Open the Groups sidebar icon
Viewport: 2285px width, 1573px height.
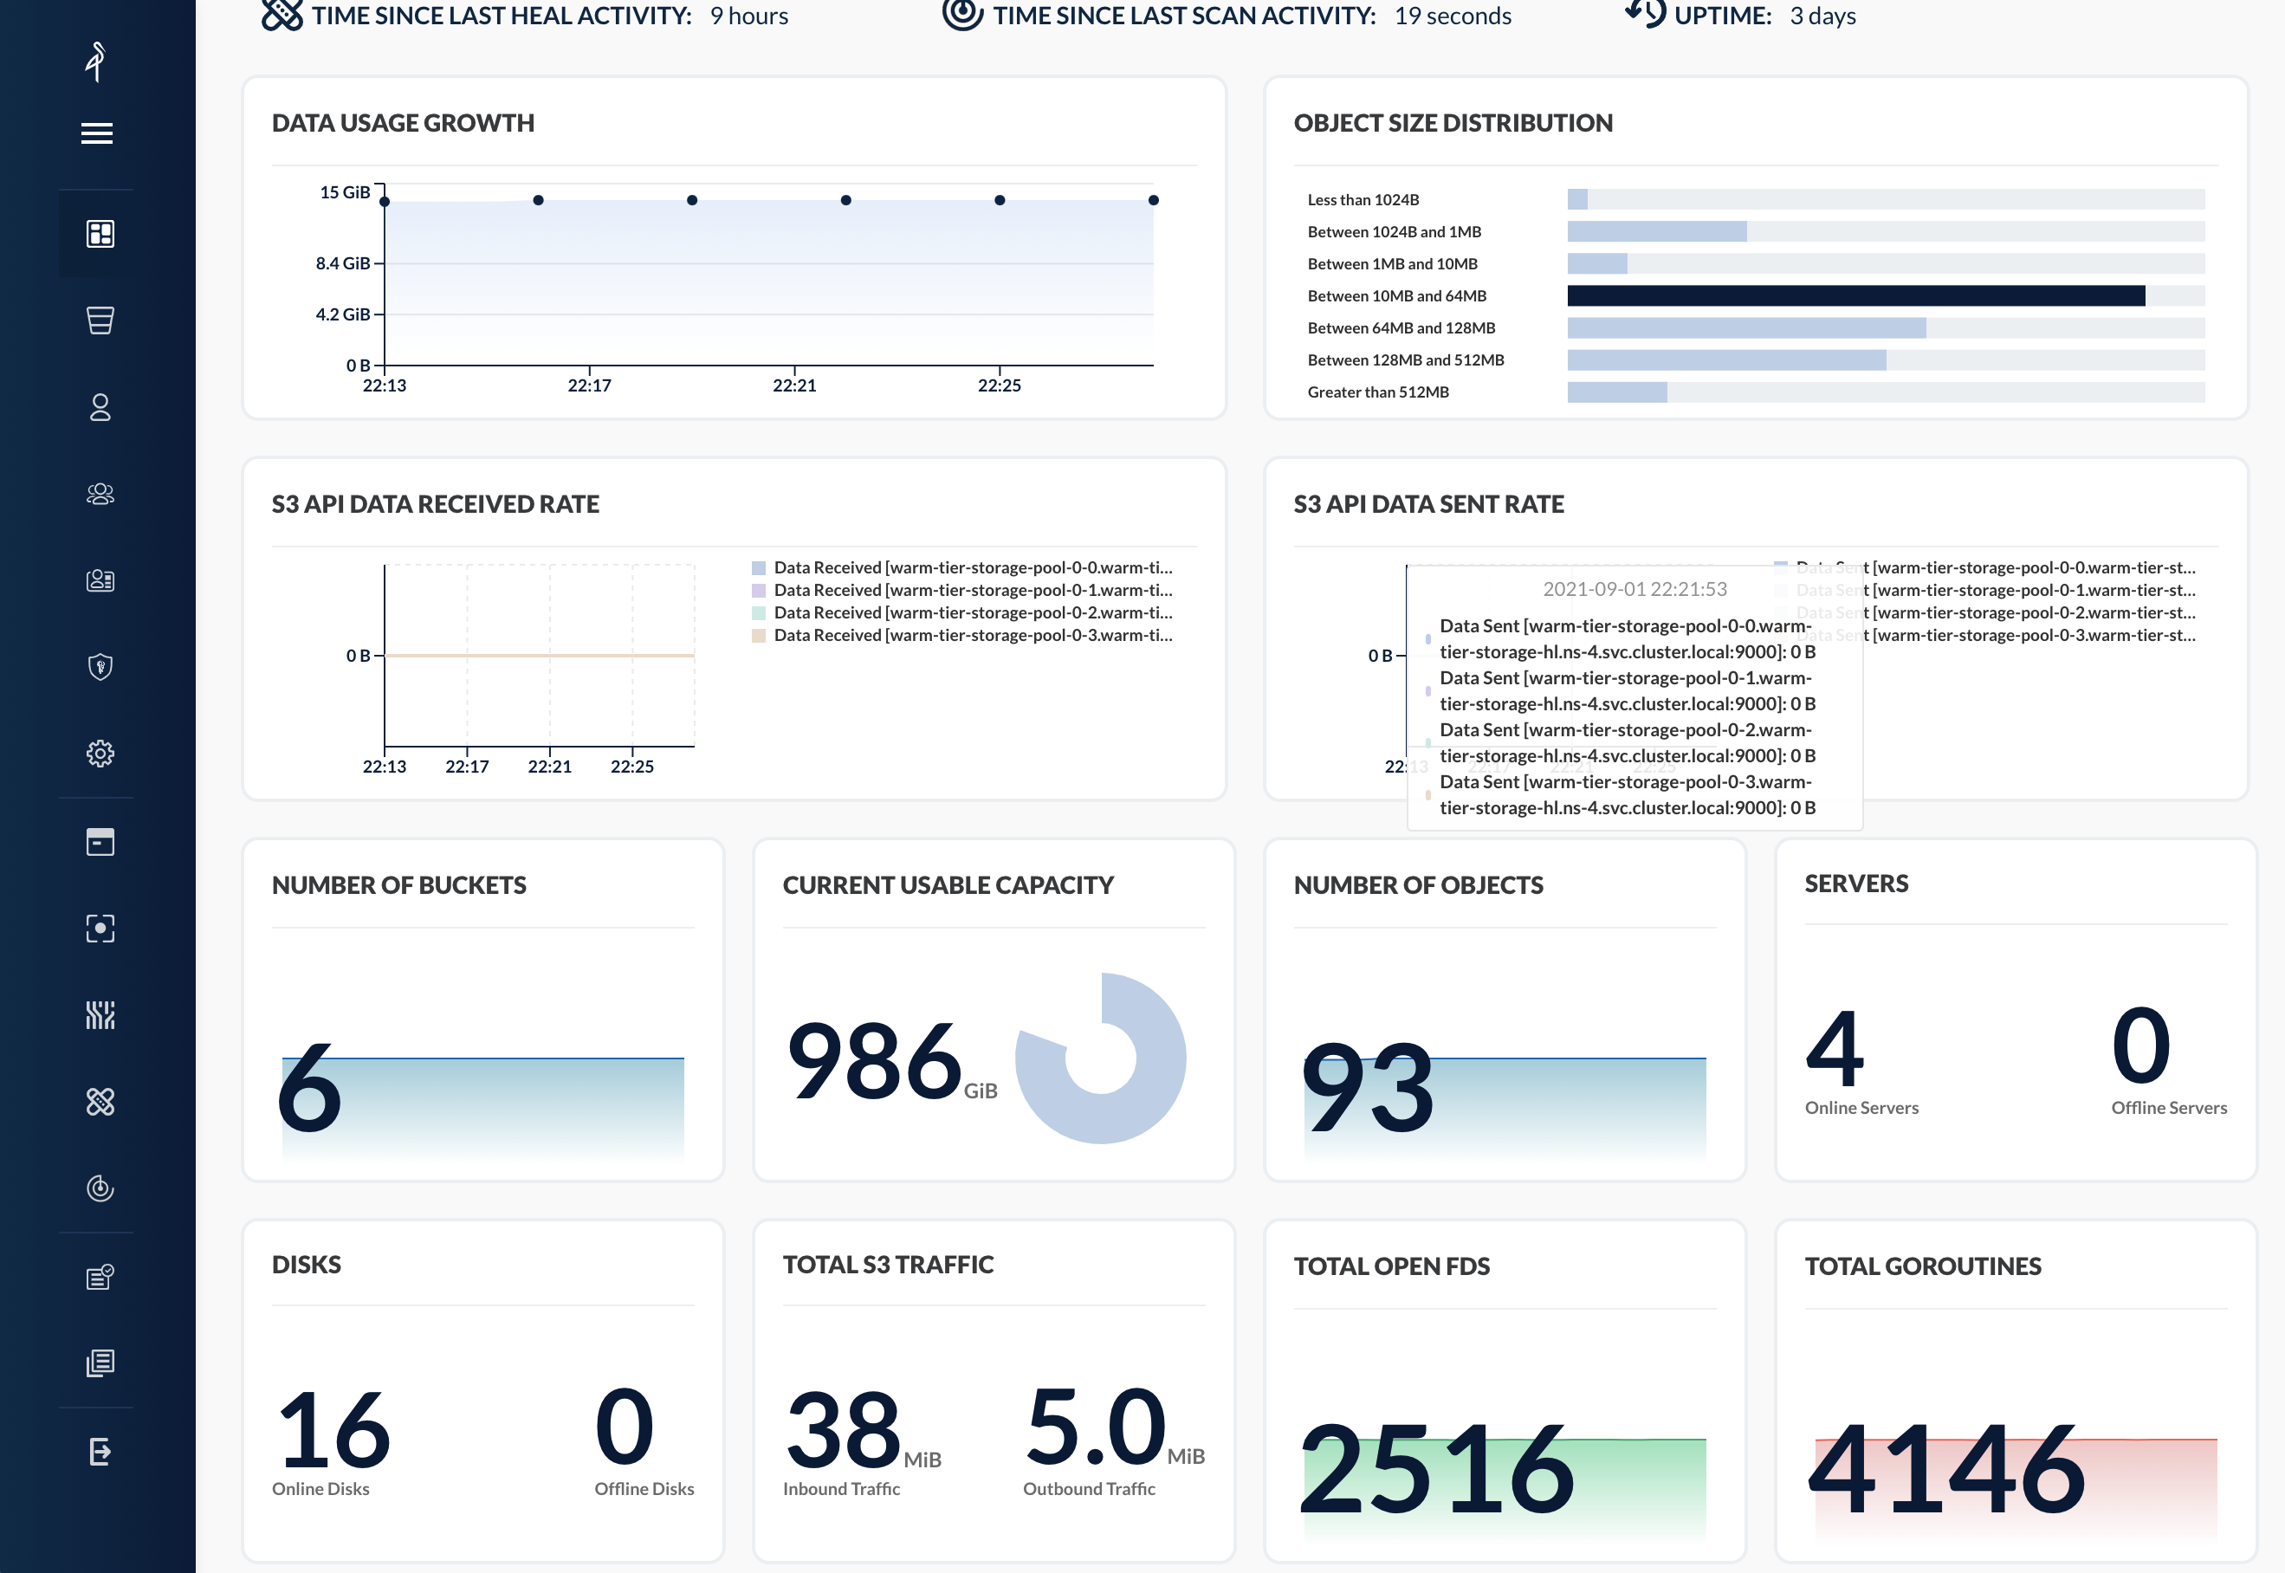(100, 494)
